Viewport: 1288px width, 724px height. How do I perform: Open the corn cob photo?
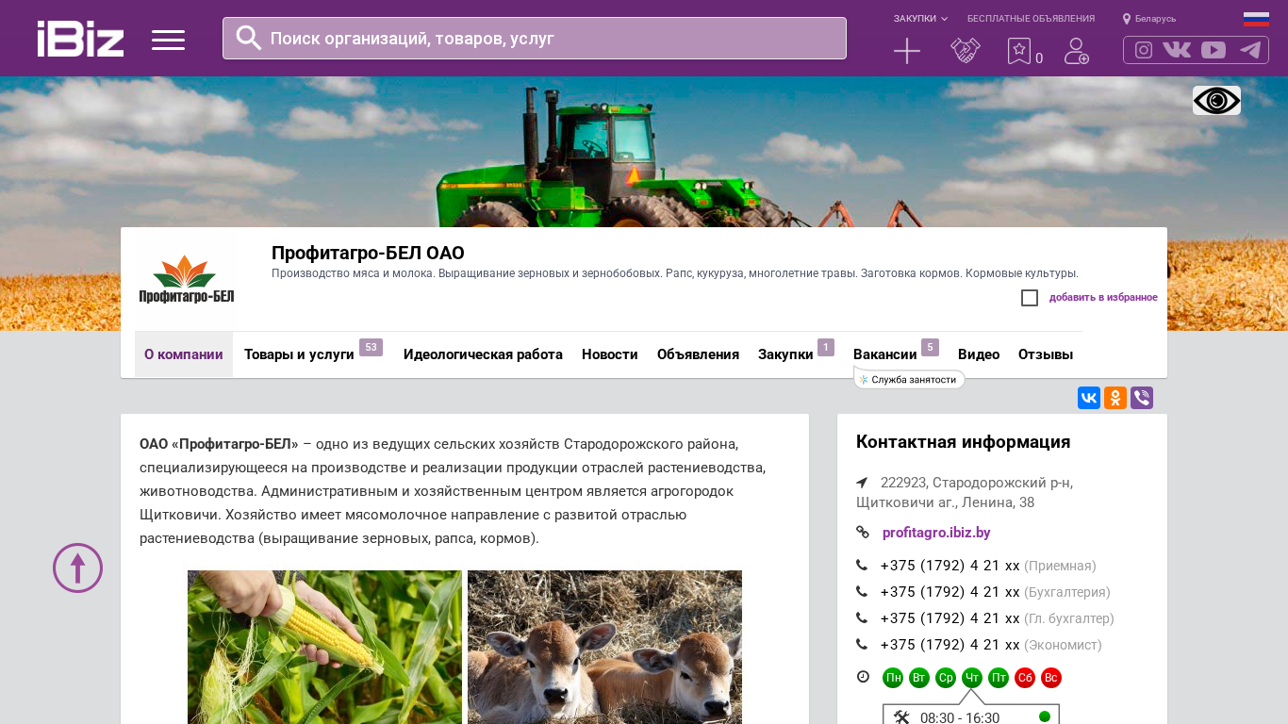click(x=324, y=647)
